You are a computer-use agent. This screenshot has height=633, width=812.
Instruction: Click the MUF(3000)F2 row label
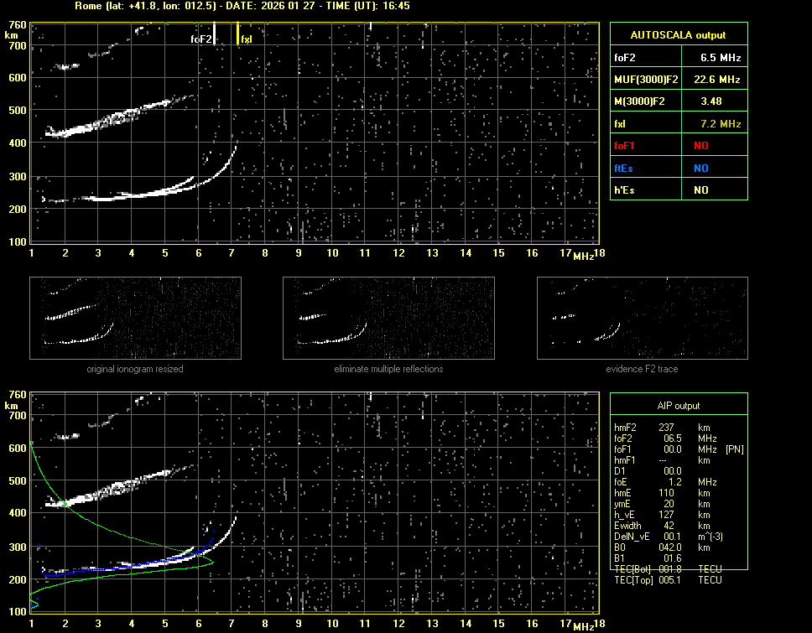644,80
